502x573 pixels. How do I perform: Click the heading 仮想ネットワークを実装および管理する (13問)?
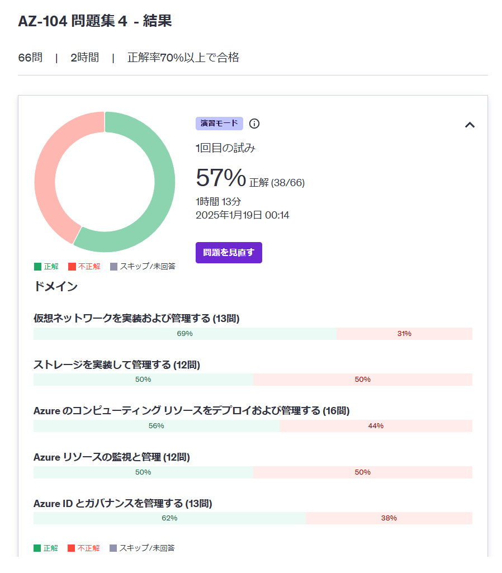tap(136, 318)
